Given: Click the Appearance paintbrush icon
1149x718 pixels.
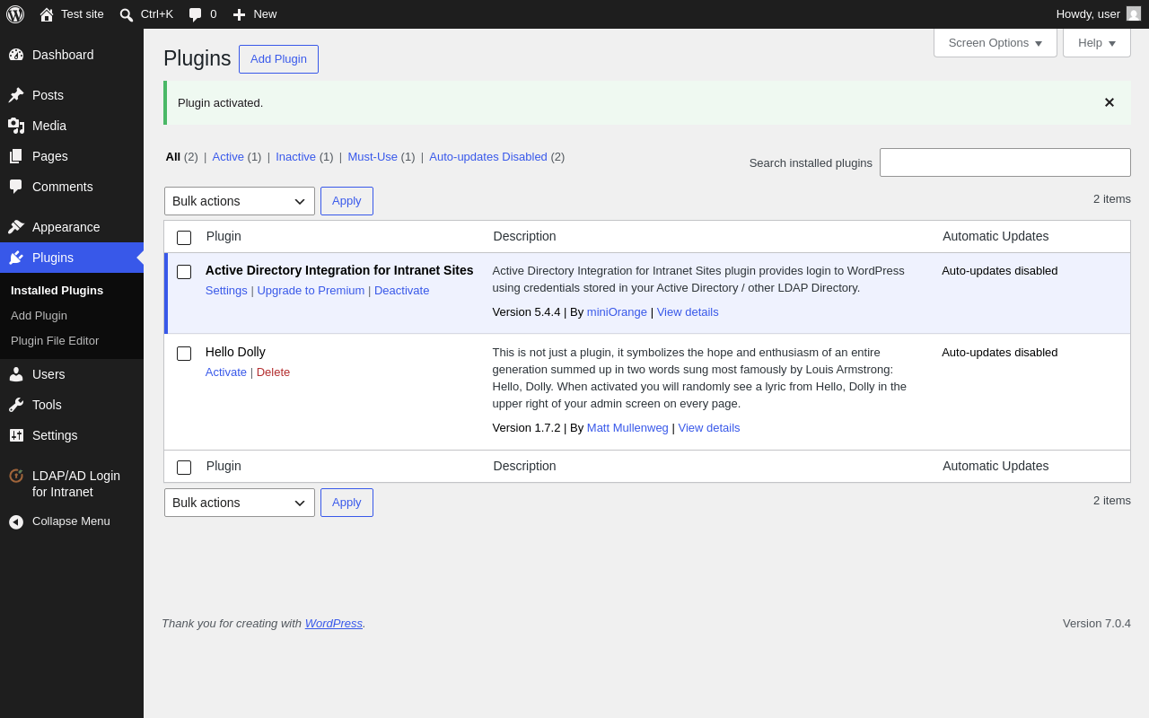Looking at the screenshot, I should tap(16, 227).
